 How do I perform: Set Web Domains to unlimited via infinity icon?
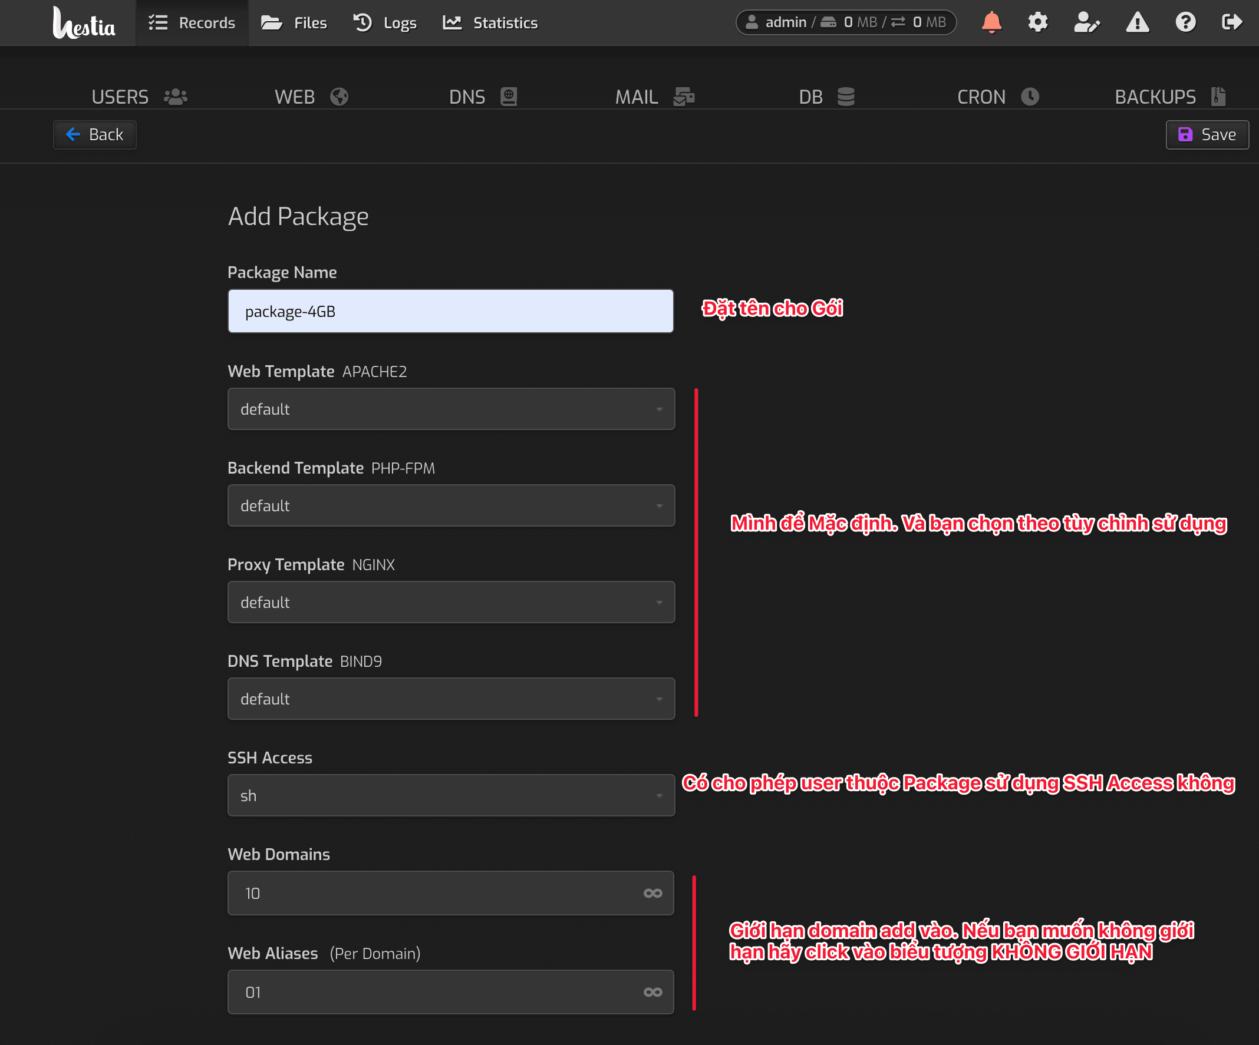(653, 894)
